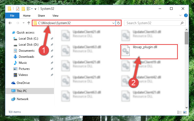194x121 pixels.
Task: Unpin Documents pin icon
Action: 52,51
